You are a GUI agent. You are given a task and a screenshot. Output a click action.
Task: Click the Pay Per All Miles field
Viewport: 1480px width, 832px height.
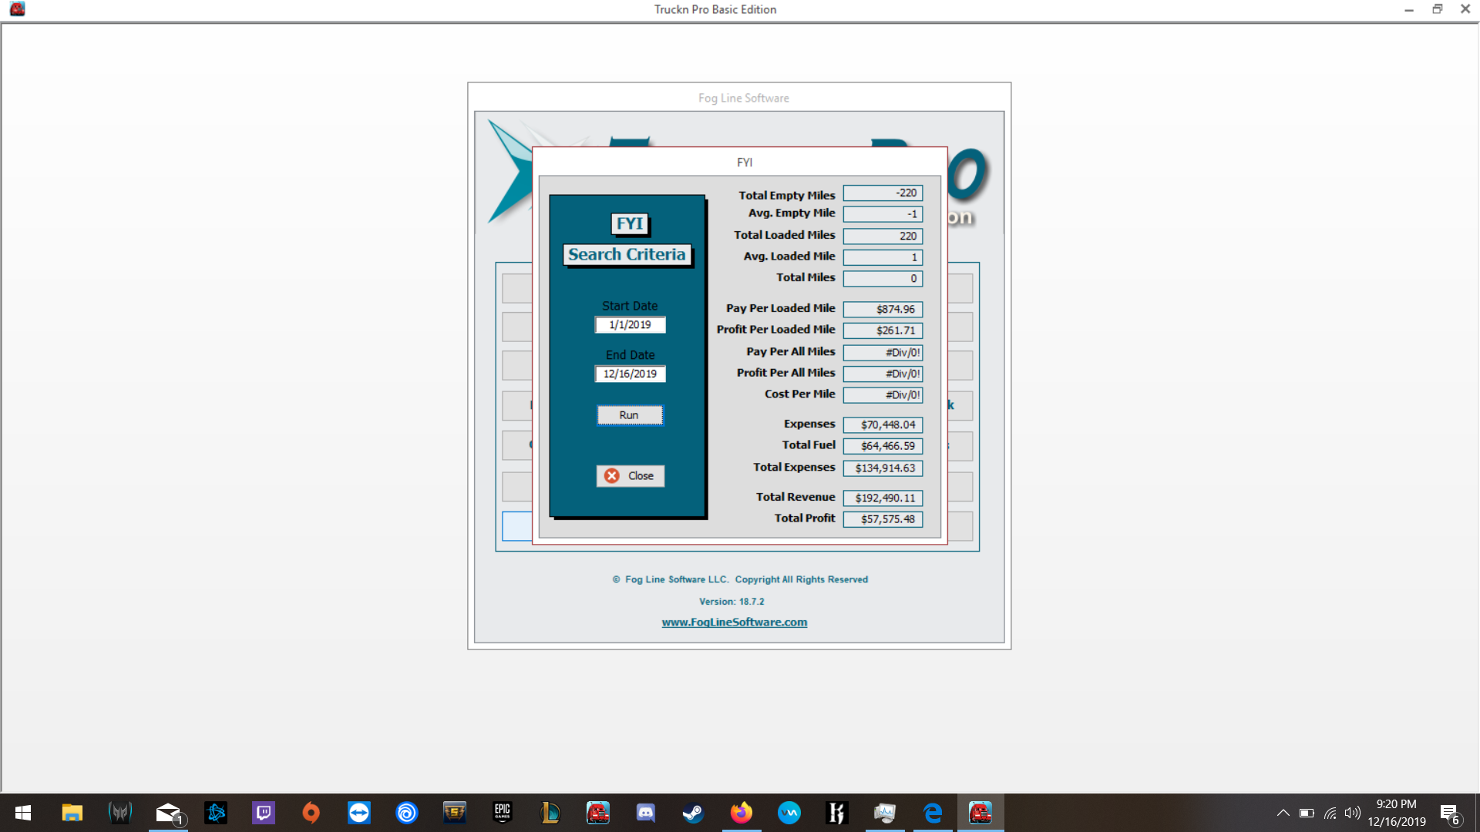[x=883, y=353]
